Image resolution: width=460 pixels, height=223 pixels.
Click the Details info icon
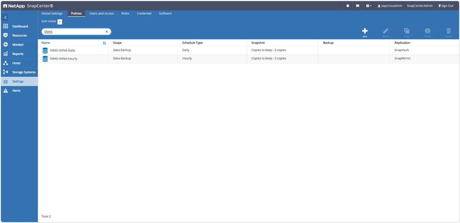point(427,31)
